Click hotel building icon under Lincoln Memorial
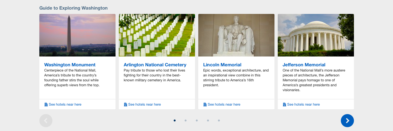 pyautogui.click(x=205, y=105)
